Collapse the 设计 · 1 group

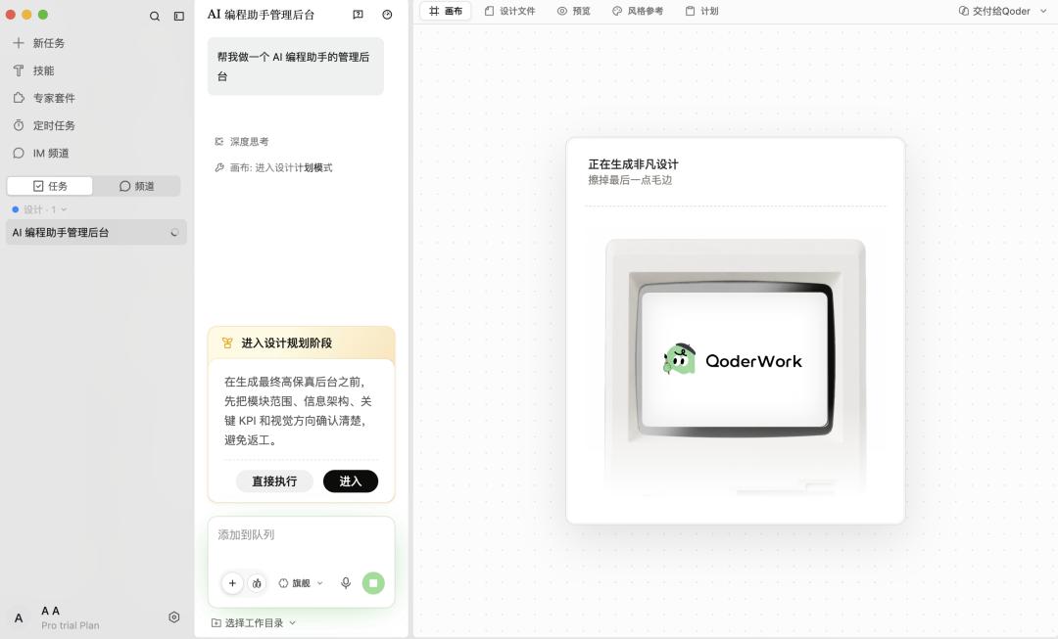pyautogui.click(x=40, y=209)
